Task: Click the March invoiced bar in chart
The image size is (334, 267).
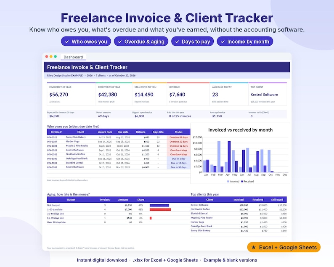Action: 219,156
